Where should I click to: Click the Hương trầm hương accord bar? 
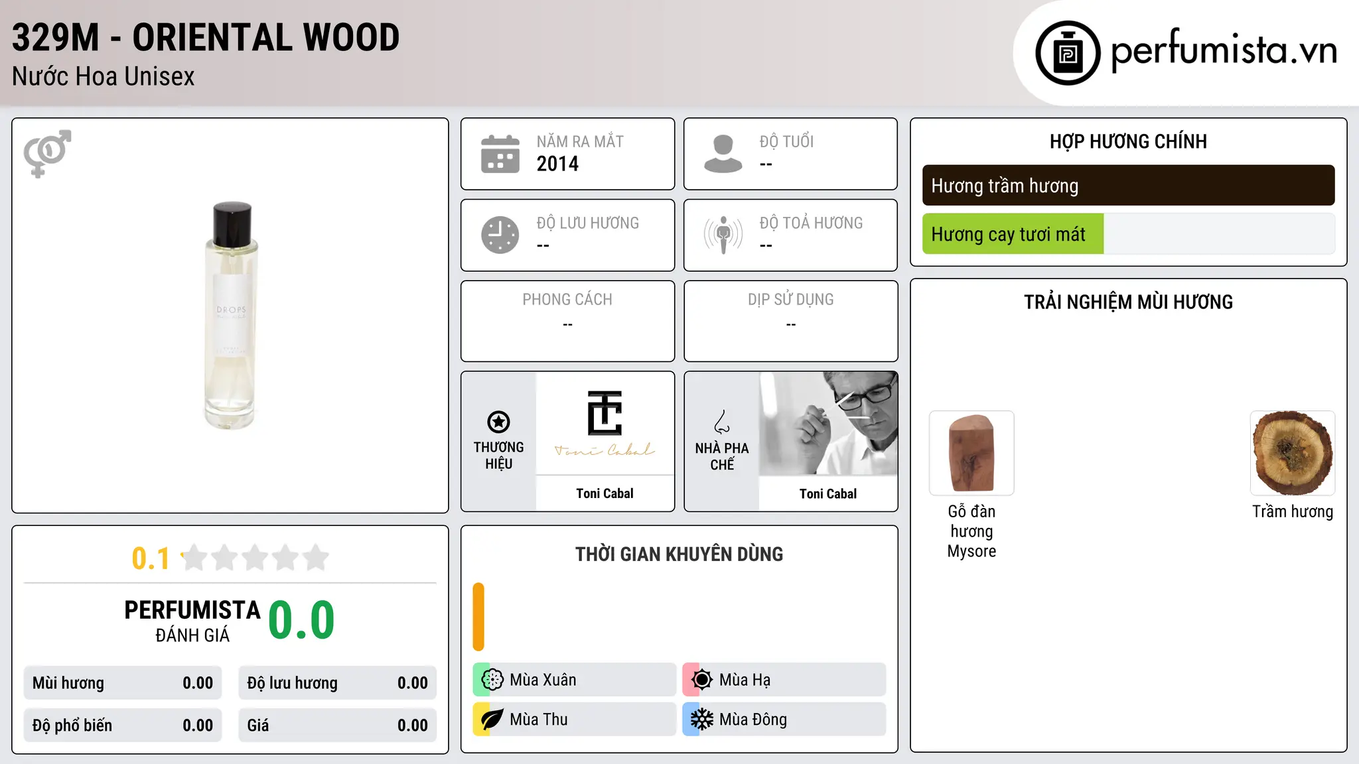coord(1128,186)
